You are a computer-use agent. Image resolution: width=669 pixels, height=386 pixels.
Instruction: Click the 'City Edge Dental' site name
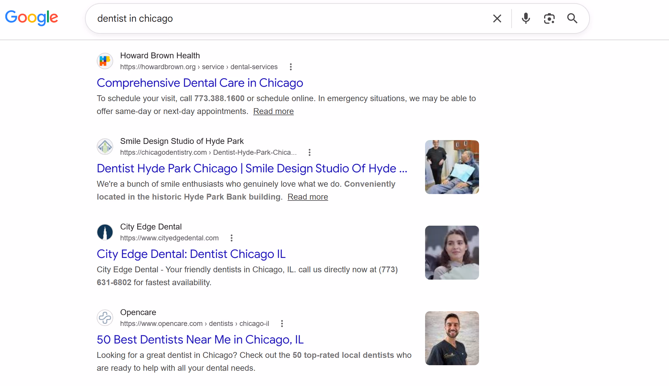[x=151, y=227]
